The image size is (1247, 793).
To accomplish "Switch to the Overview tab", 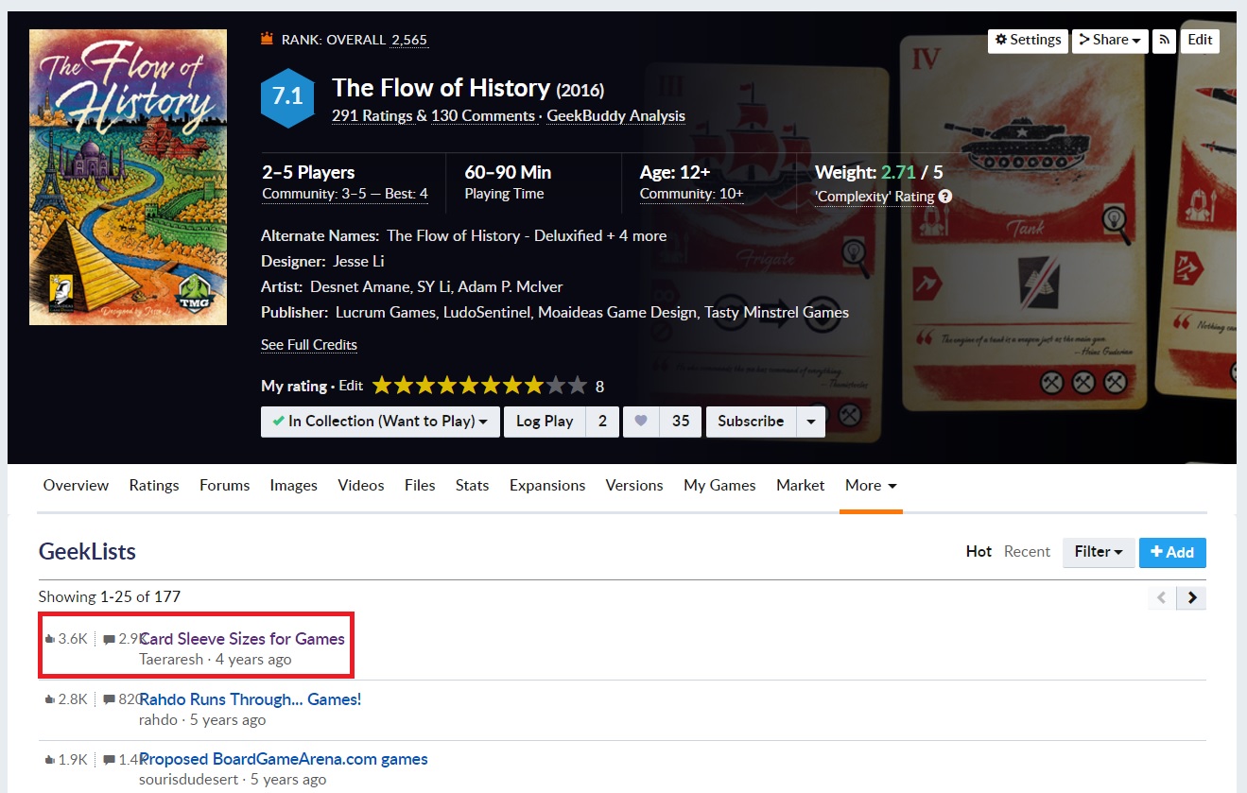I will click(76, 486).
